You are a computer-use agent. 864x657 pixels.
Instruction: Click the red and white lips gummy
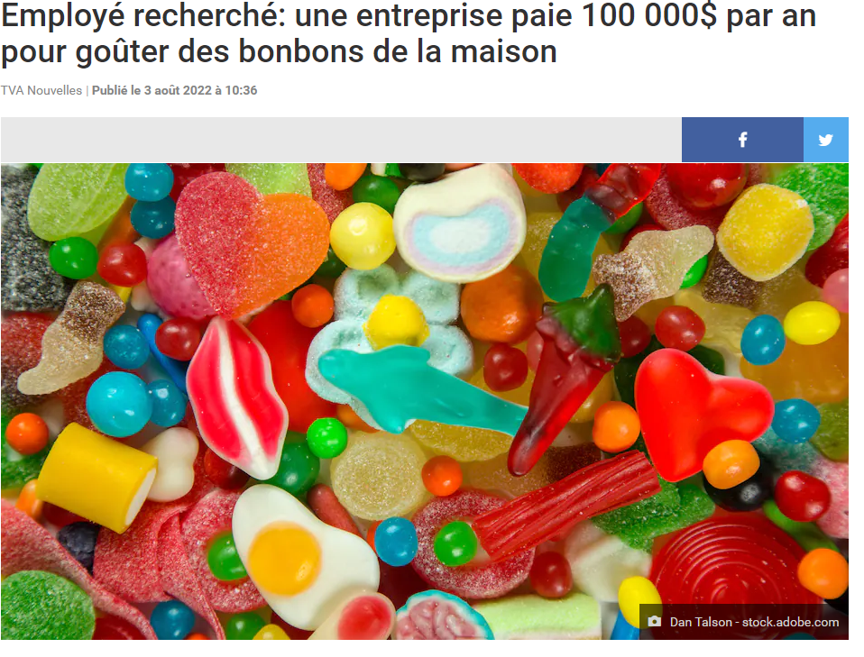235,397
